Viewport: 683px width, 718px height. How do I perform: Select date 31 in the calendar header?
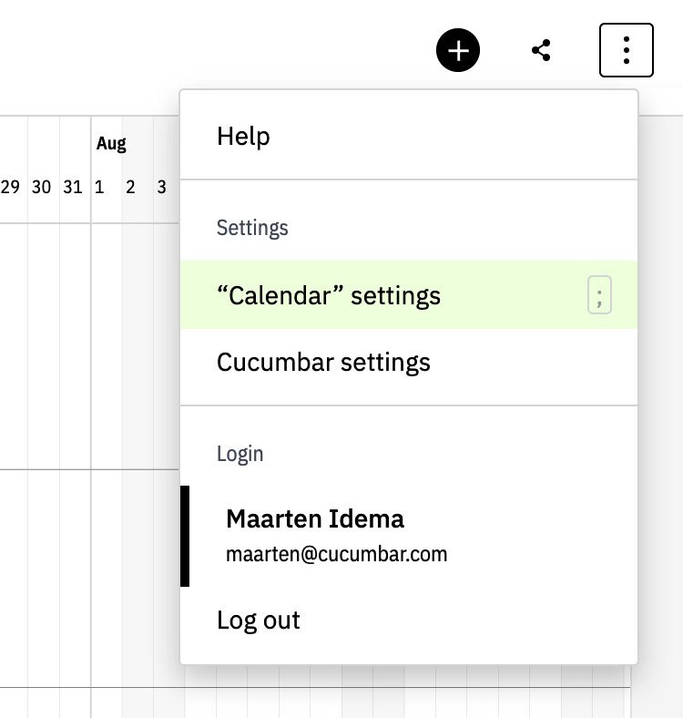pos(73,187)
